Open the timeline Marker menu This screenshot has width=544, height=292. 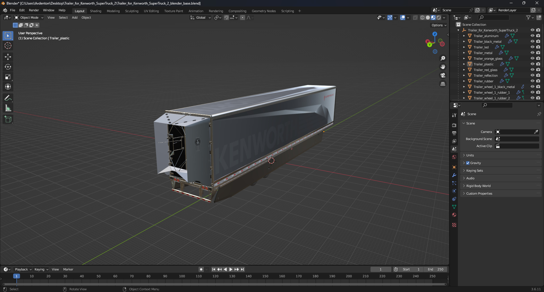tap(68, 269)
